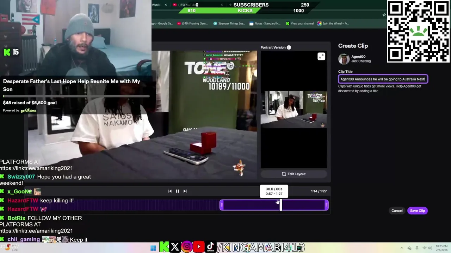451x253 pixels.
Task: Expand the portrait preview to fullscreen
Action: [x=321, y=57]
